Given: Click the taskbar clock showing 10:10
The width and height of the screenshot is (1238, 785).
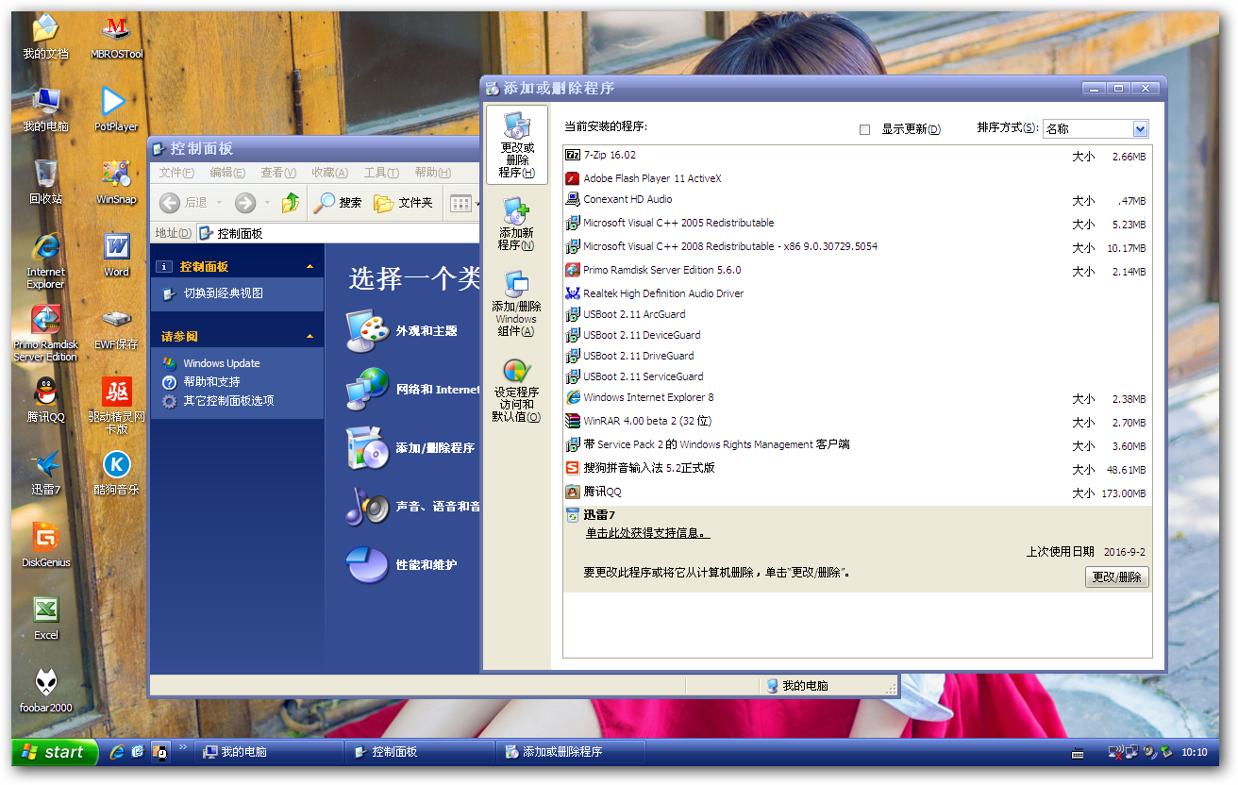Looking at the screenshot, I should tap(1194, 753).
